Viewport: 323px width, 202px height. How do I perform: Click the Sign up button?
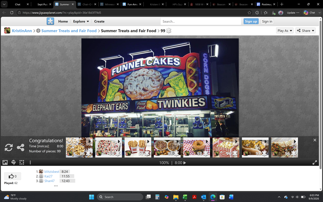point(251,21)
